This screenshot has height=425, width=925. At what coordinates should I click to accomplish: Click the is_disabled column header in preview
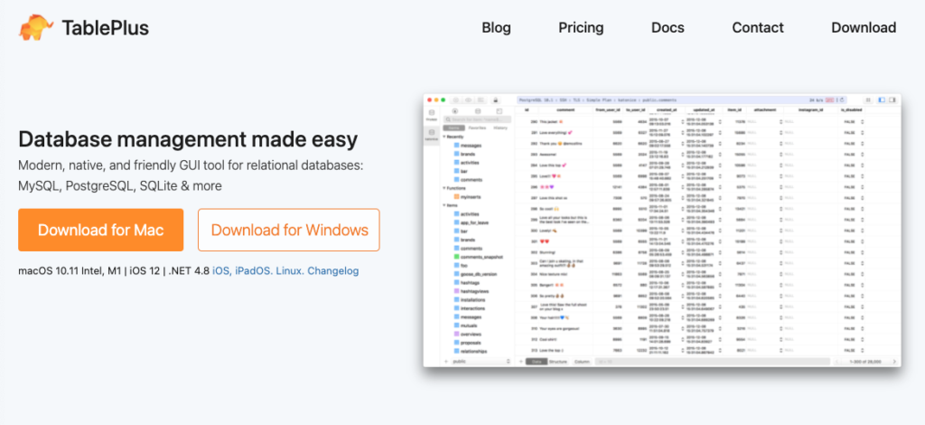851,109
